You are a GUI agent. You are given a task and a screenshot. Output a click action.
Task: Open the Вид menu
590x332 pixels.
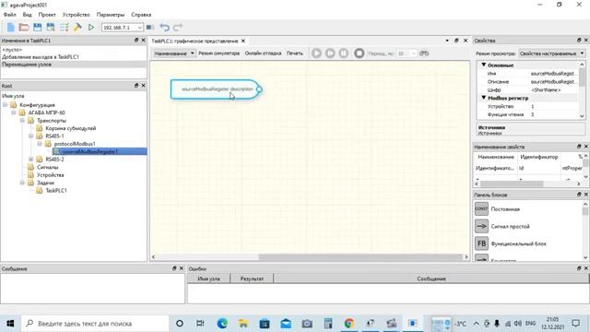pos(27,15)
